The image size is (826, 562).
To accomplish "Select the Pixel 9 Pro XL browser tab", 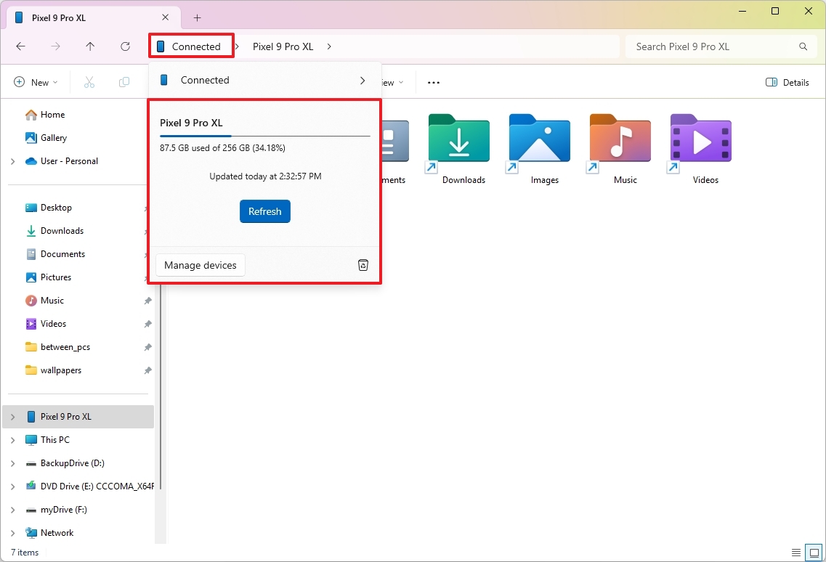I will pyautogui.click(x=80, y=17).
